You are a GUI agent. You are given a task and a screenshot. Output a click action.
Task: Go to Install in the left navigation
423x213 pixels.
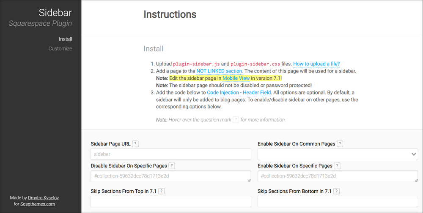[x=65, y=39]
